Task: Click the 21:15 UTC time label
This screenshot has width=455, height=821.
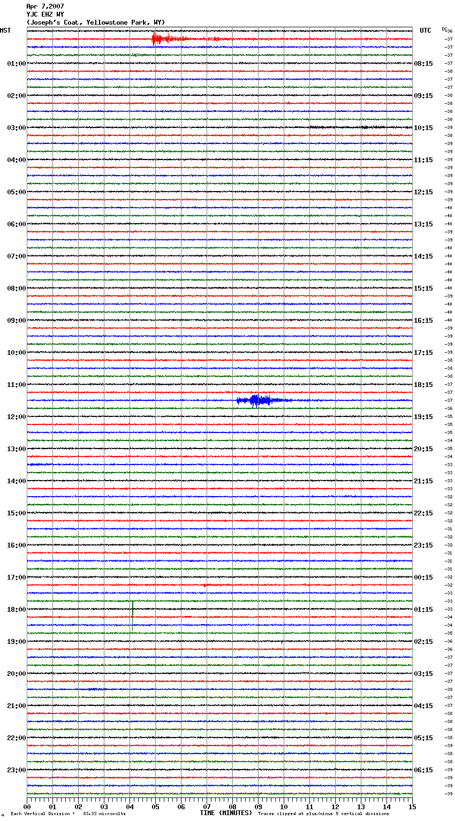Action: click(423, 481)
